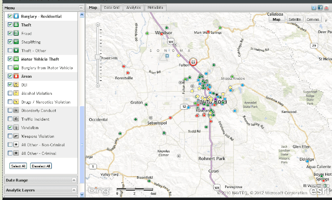Click the Shoplifting category icon
The image size is (332, 200).
point(16,42)
